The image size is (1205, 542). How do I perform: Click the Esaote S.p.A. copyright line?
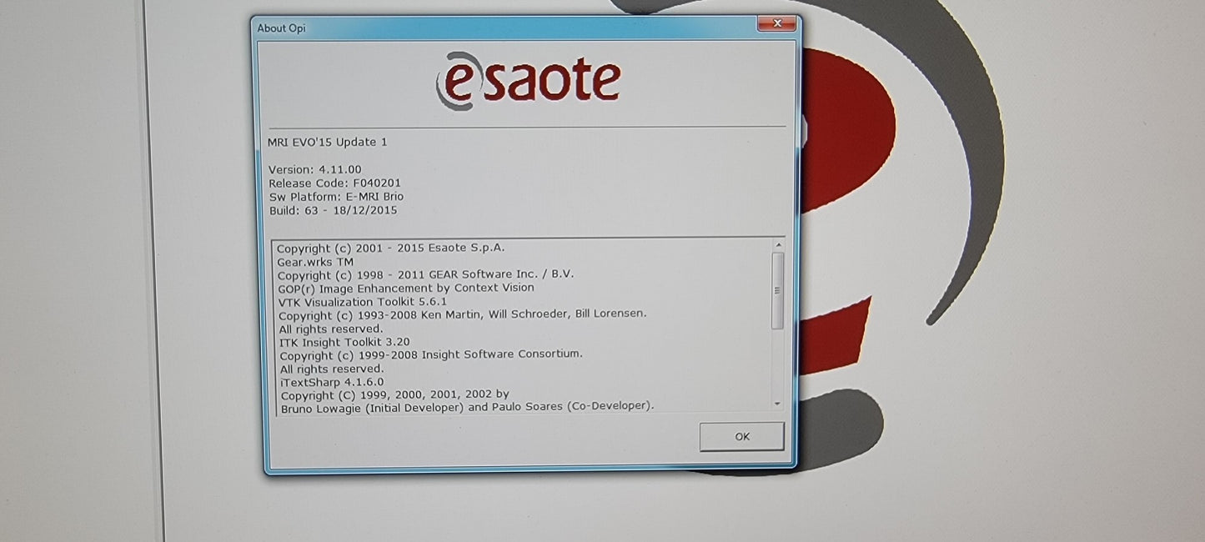(x=390, y=248)
